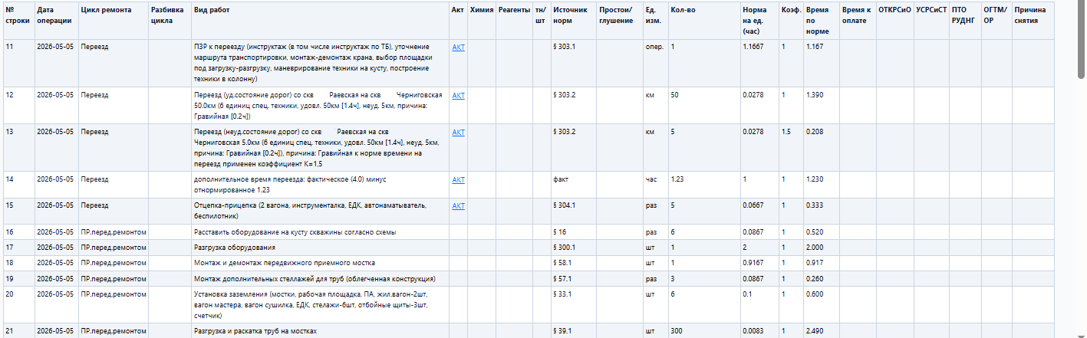Click the 'УСРСиСТ' column header
Screen dimensions: 1087x338
(x=931, y=21)
